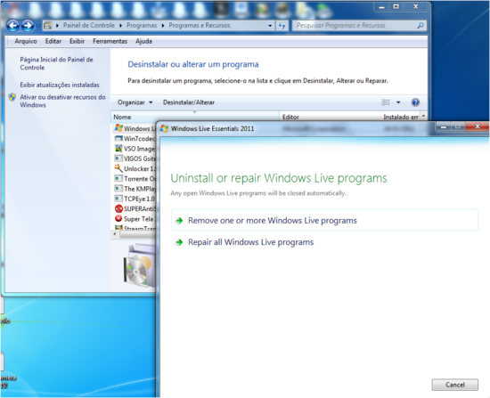The width and height of the screenshot is (490, 398).
Task: Click the program details CD box thumbnail
Action: [x=139, y=265]
